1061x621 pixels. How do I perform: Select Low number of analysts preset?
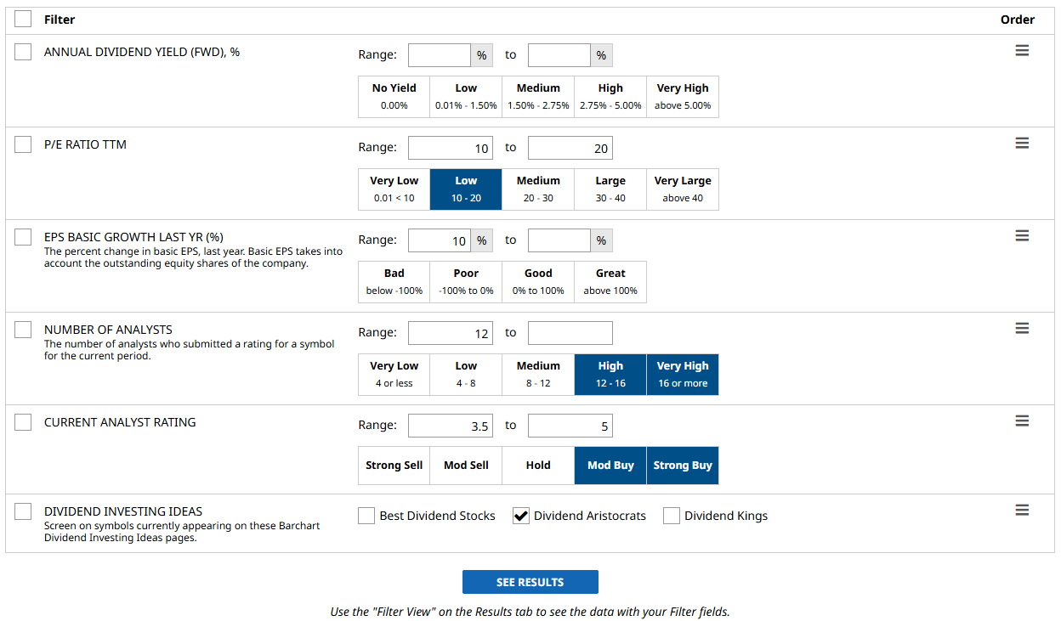coord(466,374)
